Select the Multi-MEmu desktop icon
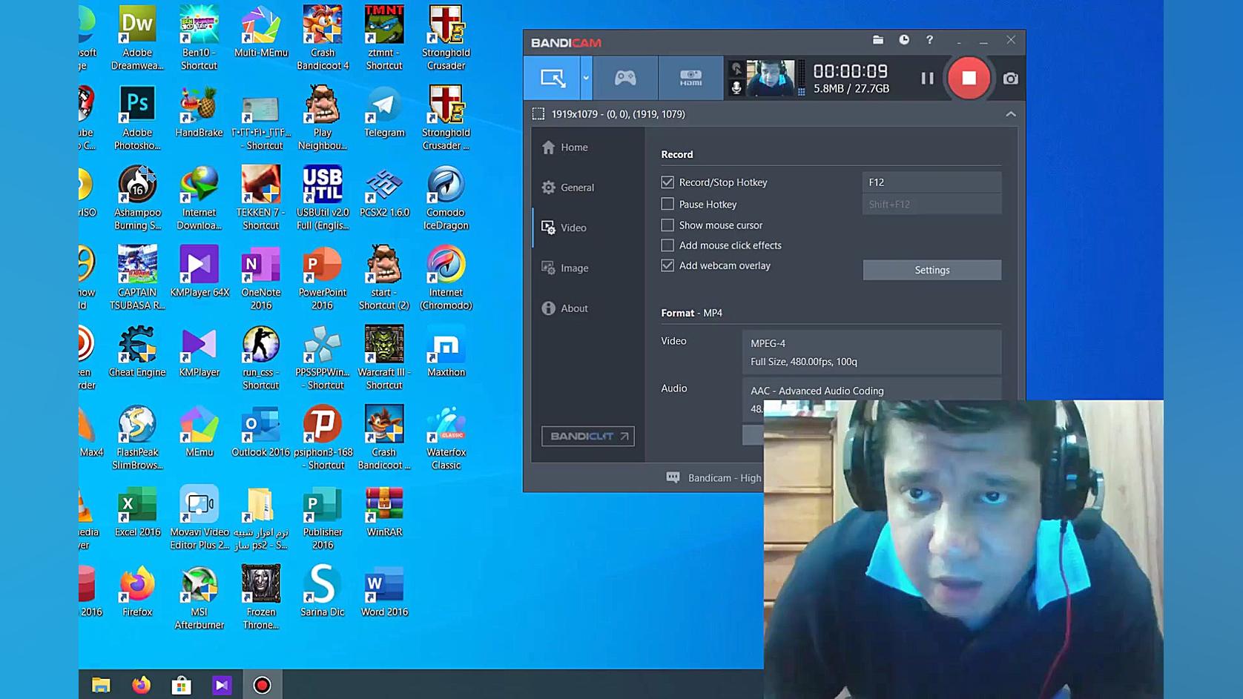The width and height of the screenshot is (1243, 699). click(261, 32)
